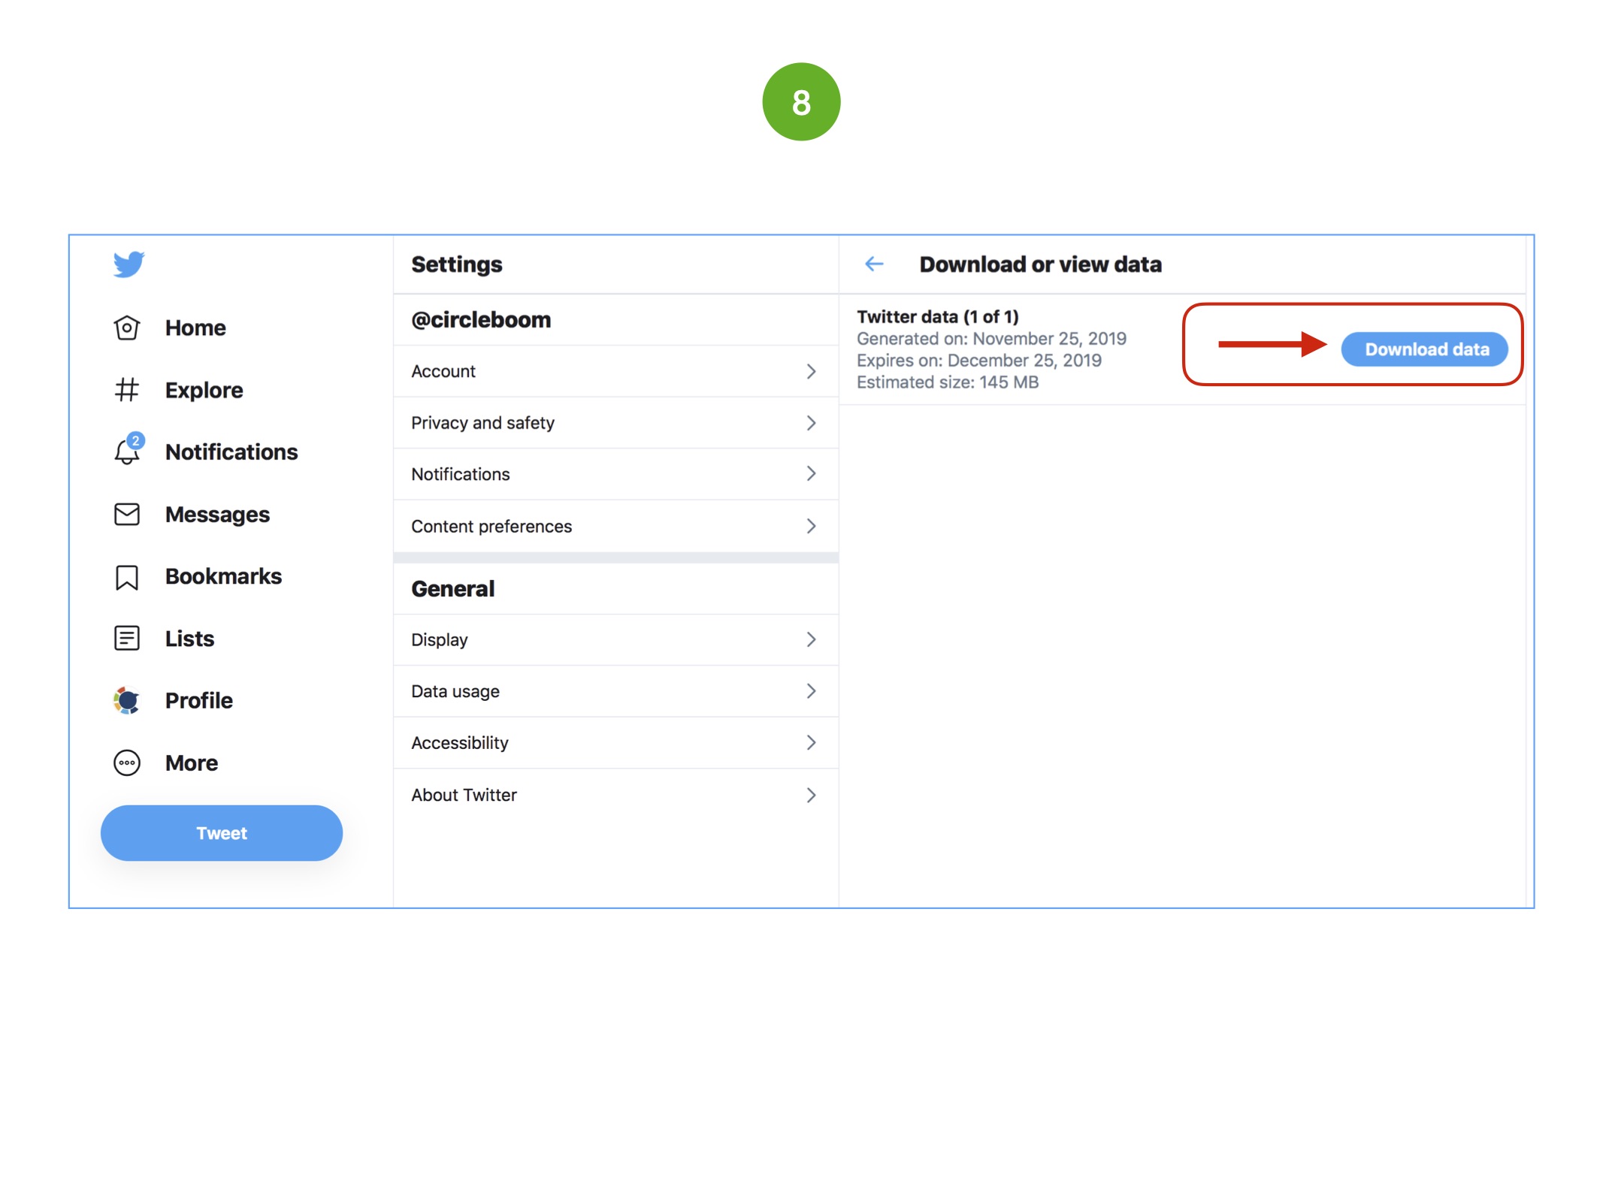Screen dimensions: 1603x1202
Task: Expand Accessibility row chevron
Action: (811, 742)
